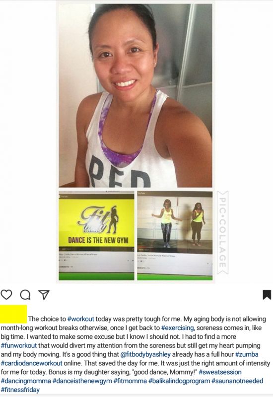This screenshot has height=397, width=273.
Task: Tap the Dance Is The New Gym thumbnail
Action: pyautogui.click(x=96, y=235)
